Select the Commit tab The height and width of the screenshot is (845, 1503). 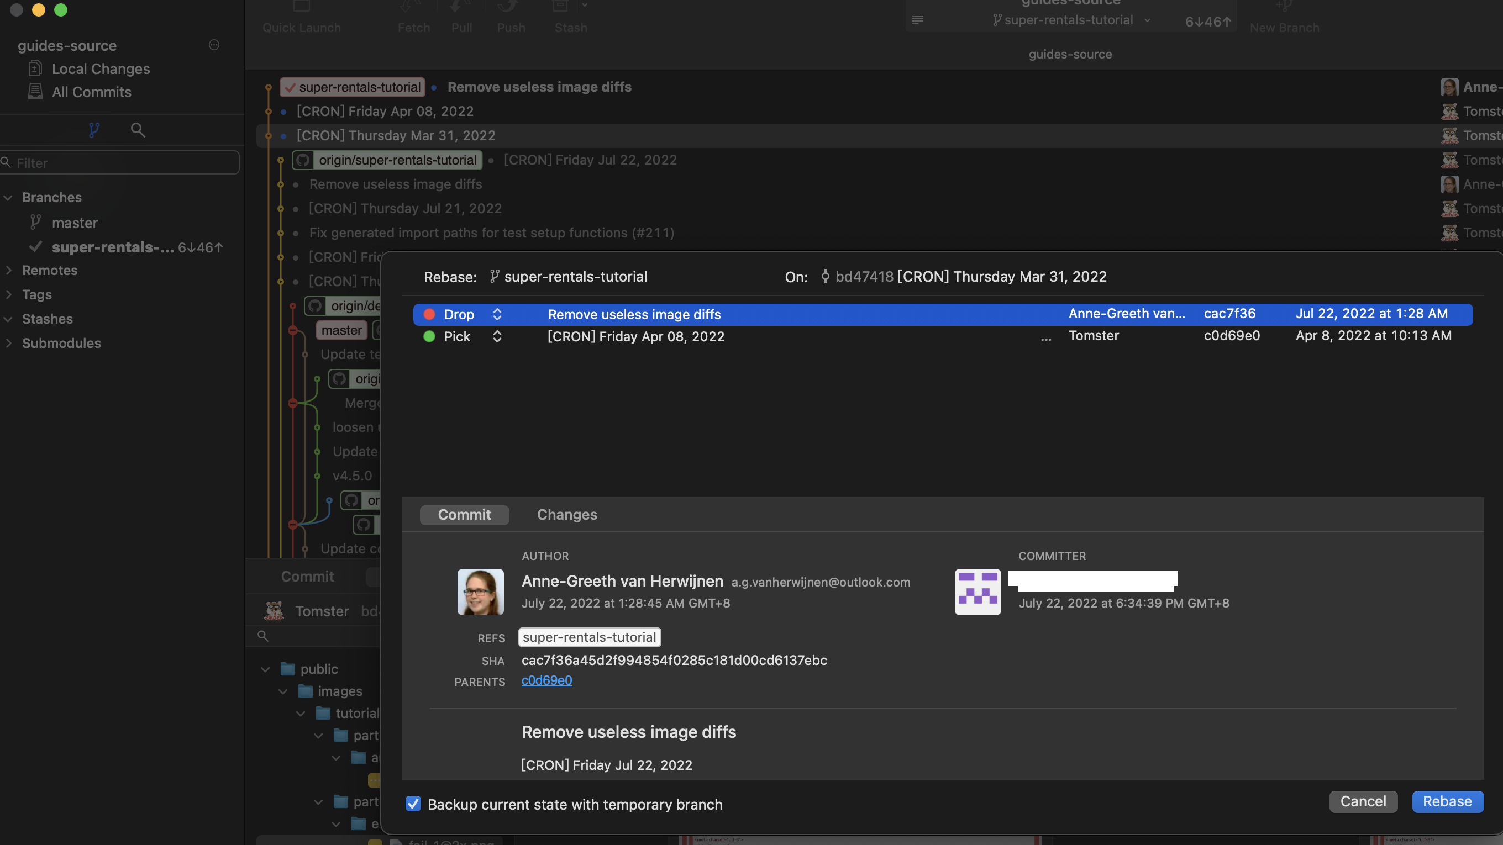click(464, 514)
